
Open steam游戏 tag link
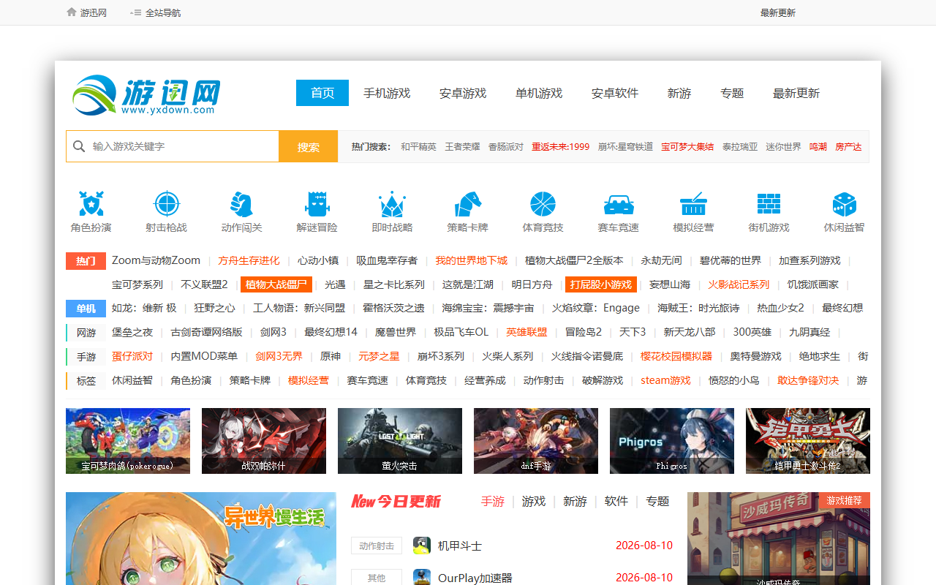[665, 380]
